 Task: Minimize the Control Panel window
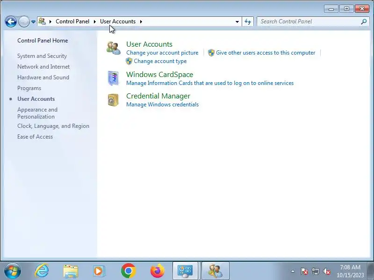click(331, 9)
